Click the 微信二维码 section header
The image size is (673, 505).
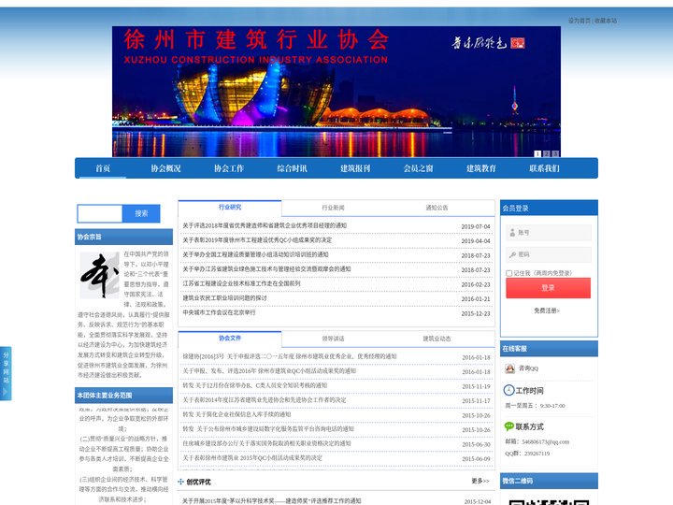(x=549, y=481)
